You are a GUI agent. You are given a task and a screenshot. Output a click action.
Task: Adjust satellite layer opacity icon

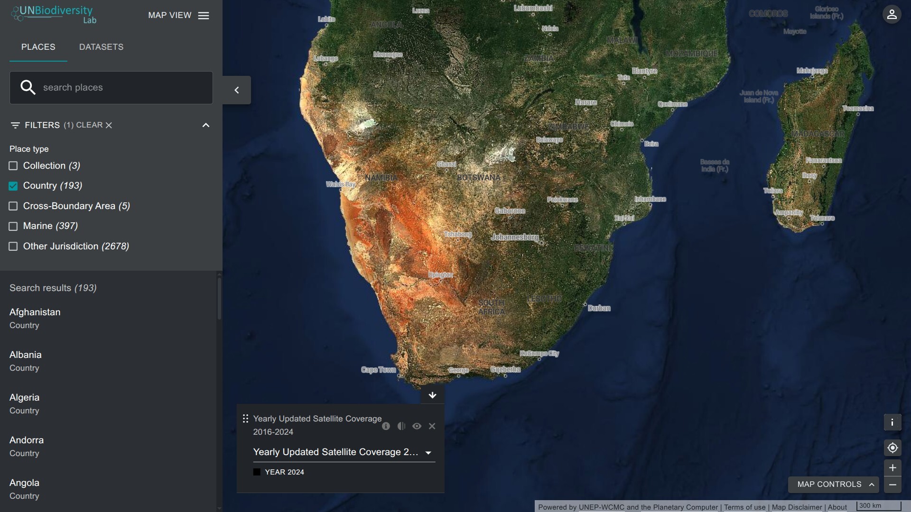401,426
